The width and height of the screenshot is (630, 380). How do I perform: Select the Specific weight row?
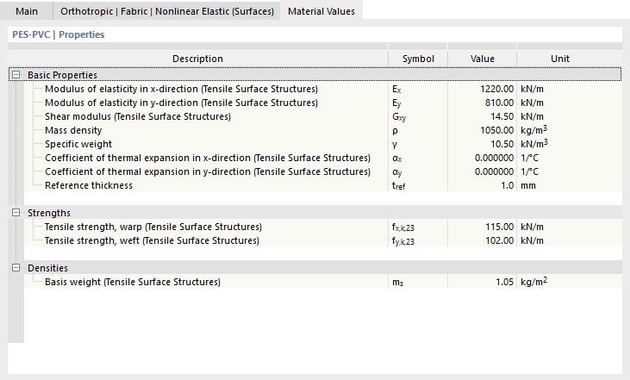click(x=323, y=144)
